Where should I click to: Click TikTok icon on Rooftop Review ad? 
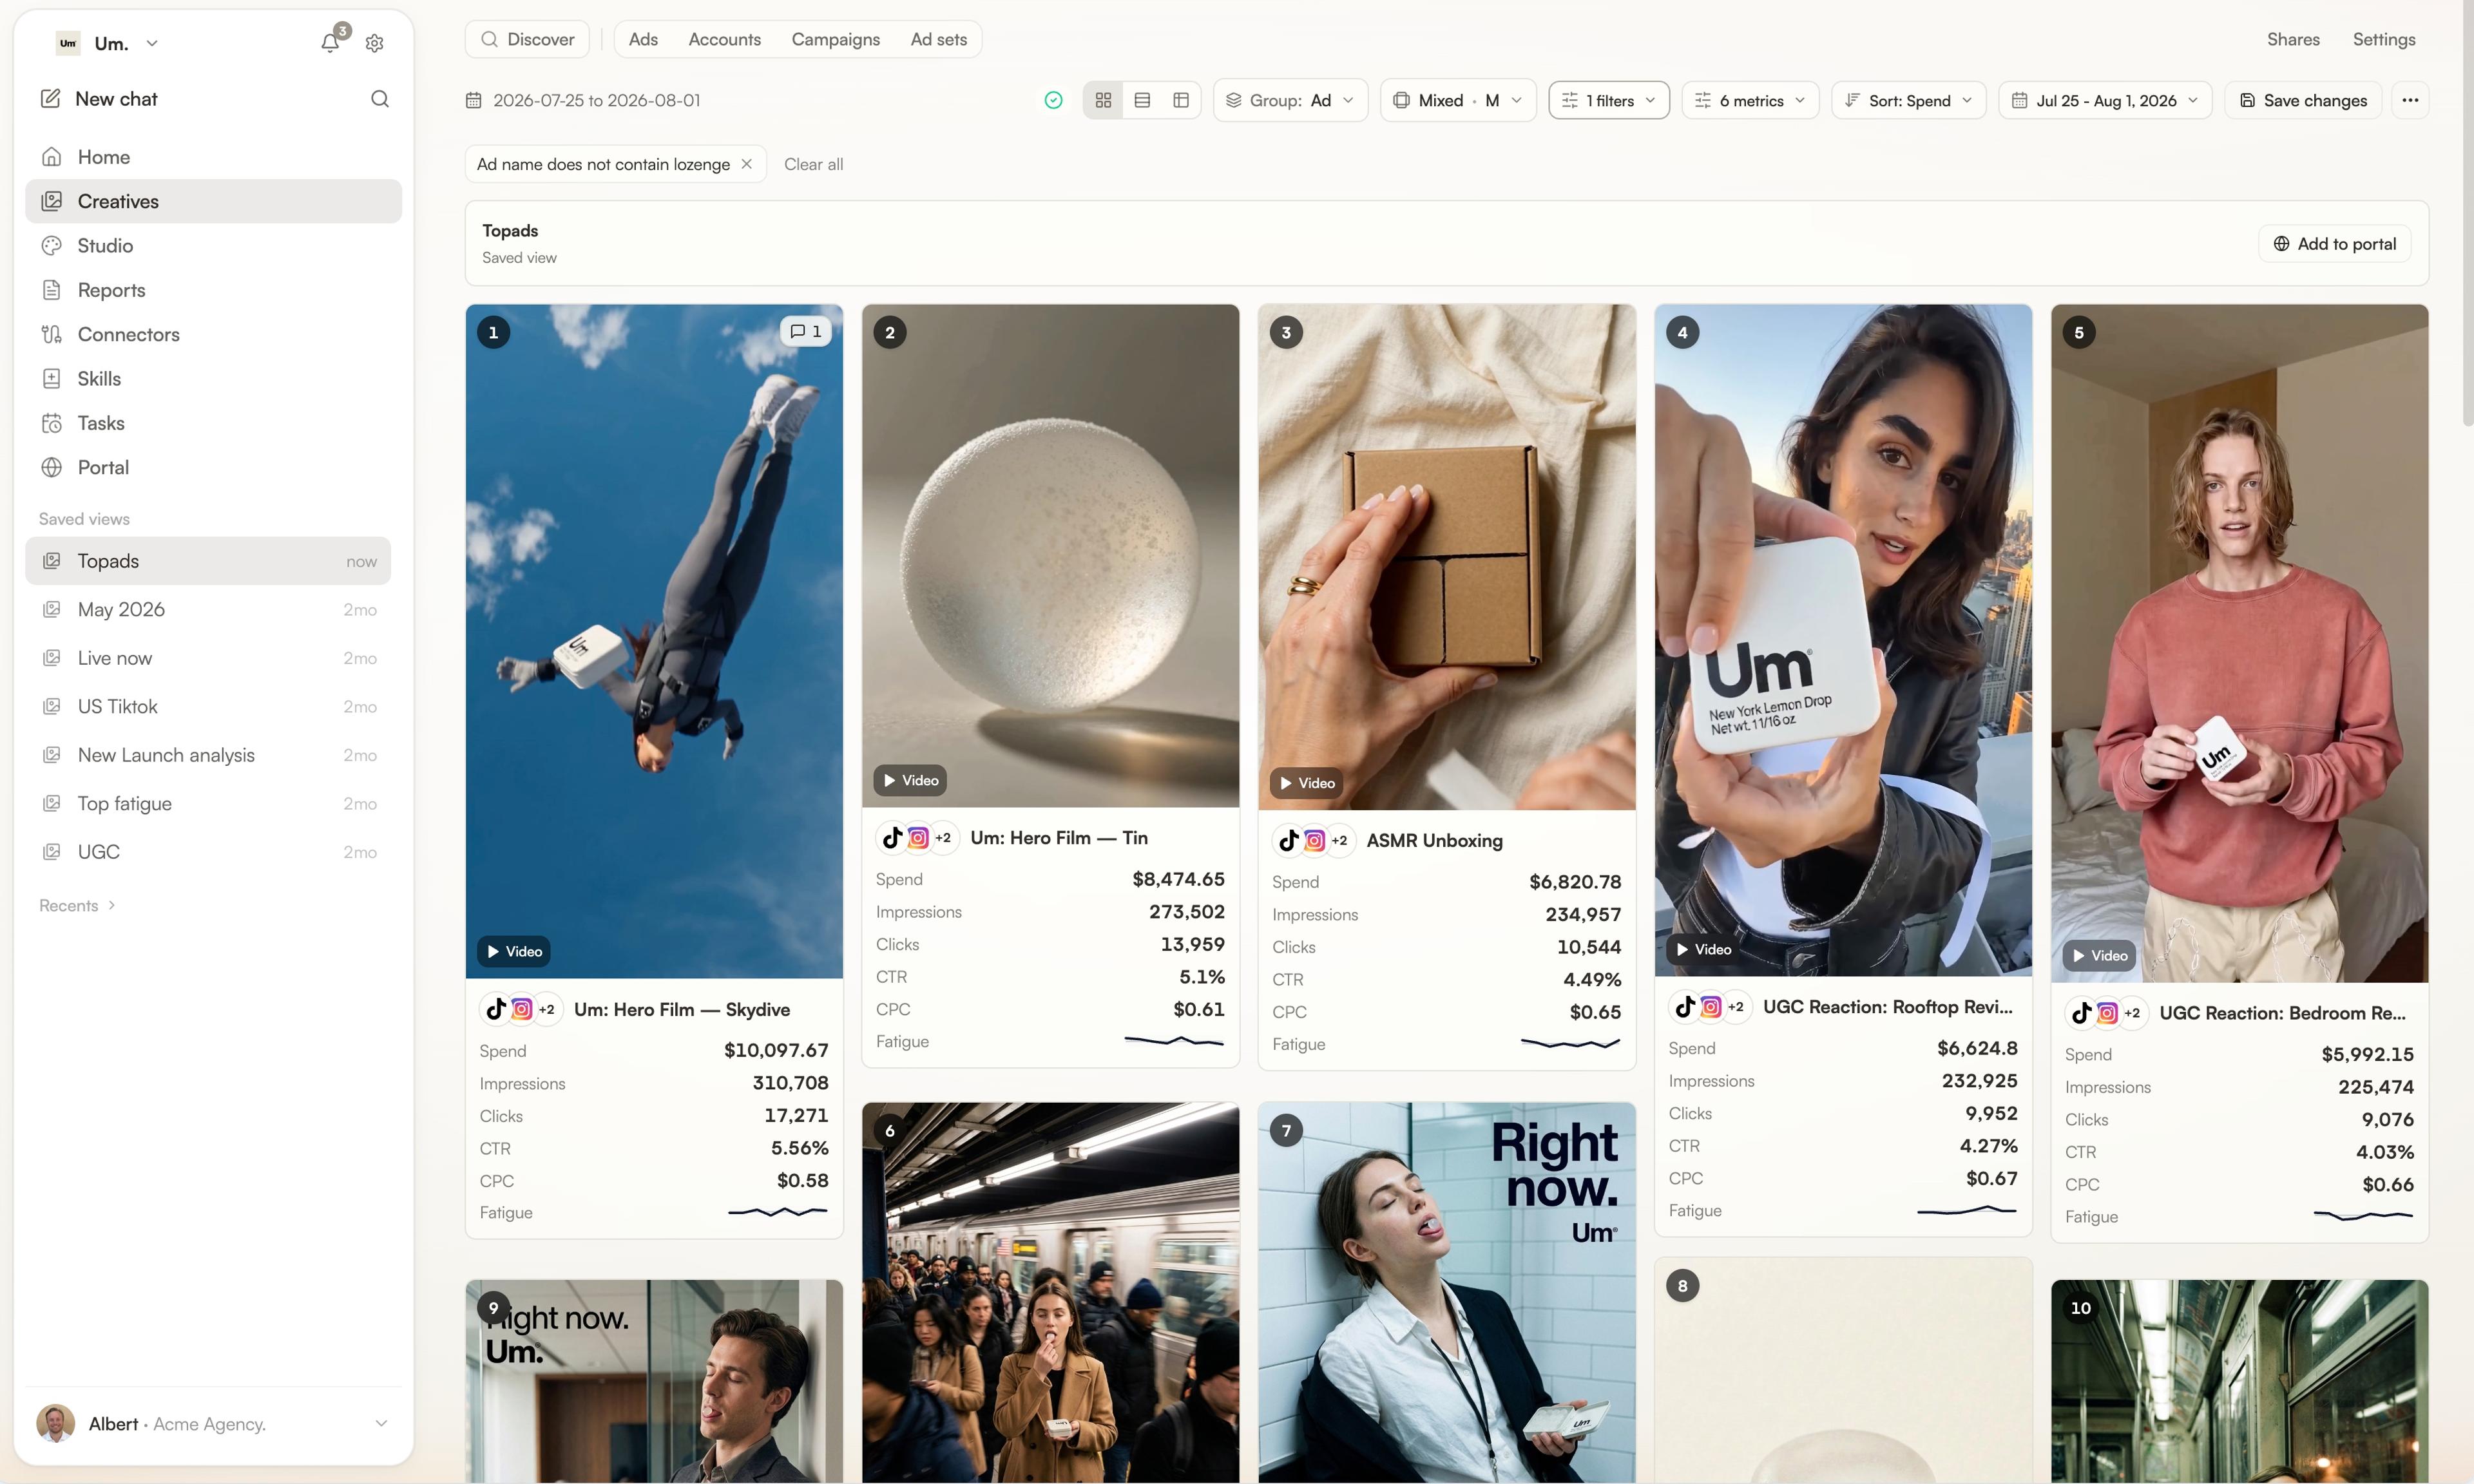tap(1686, 1006)
